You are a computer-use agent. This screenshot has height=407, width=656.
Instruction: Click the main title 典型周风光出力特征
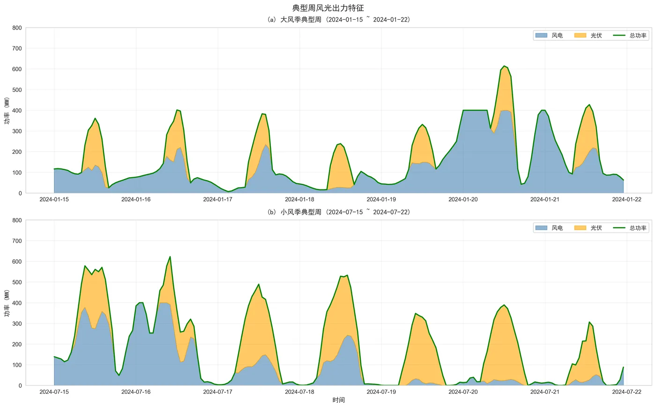click(x=328, y=8)
